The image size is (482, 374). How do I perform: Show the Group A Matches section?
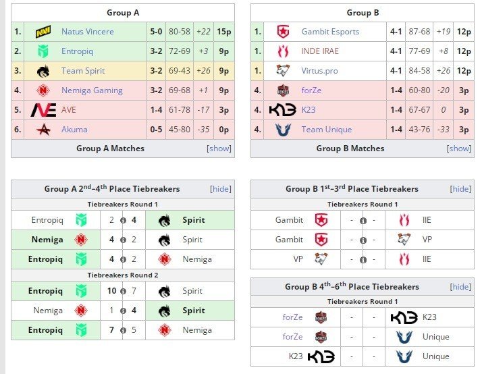[219, 149]
